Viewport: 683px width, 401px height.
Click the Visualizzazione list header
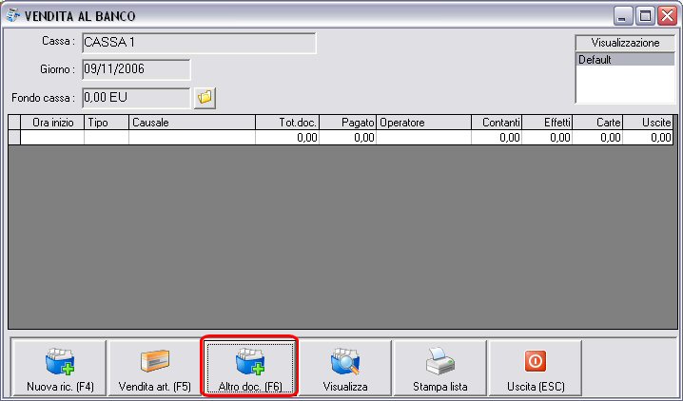click(x=626, y=43)
